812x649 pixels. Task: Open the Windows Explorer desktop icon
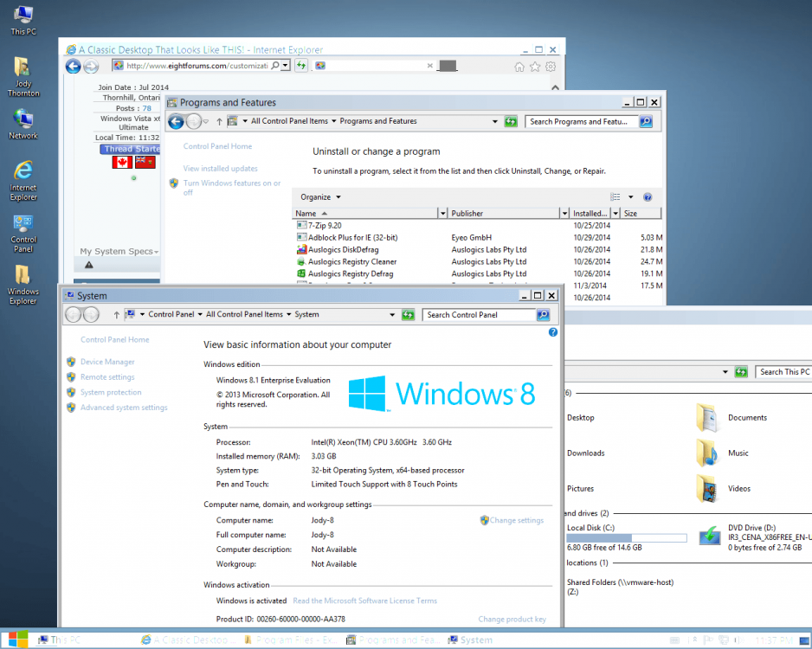pyautogui.click(x=23, y=285)
